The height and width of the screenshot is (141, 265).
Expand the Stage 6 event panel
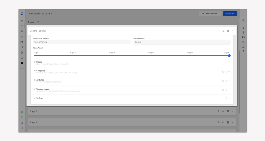(x=233, y=111)
